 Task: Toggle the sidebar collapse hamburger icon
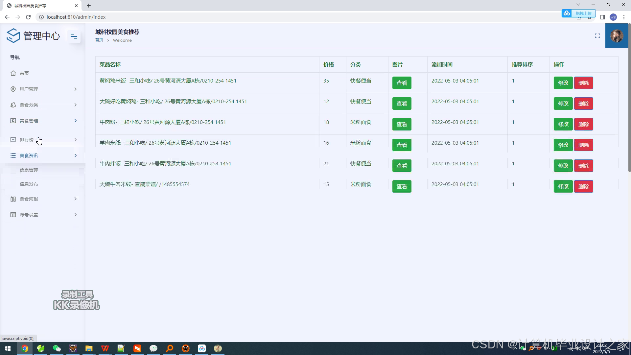(x=74, y=37)
